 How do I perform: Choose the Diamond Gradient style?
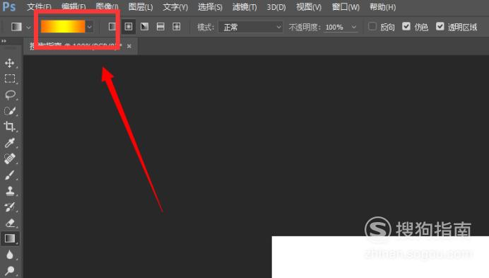click(x=177, y=27)
